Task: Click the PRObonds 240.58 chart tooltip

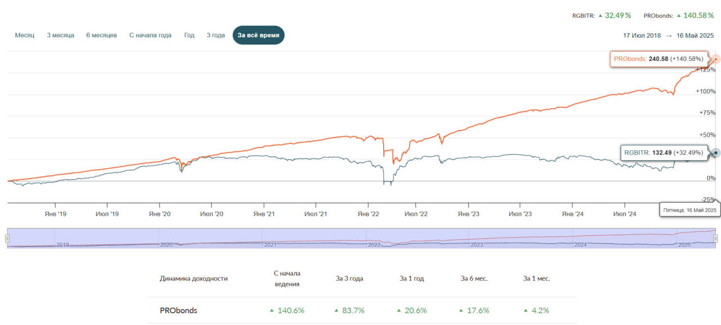Action: coord(658,59)
